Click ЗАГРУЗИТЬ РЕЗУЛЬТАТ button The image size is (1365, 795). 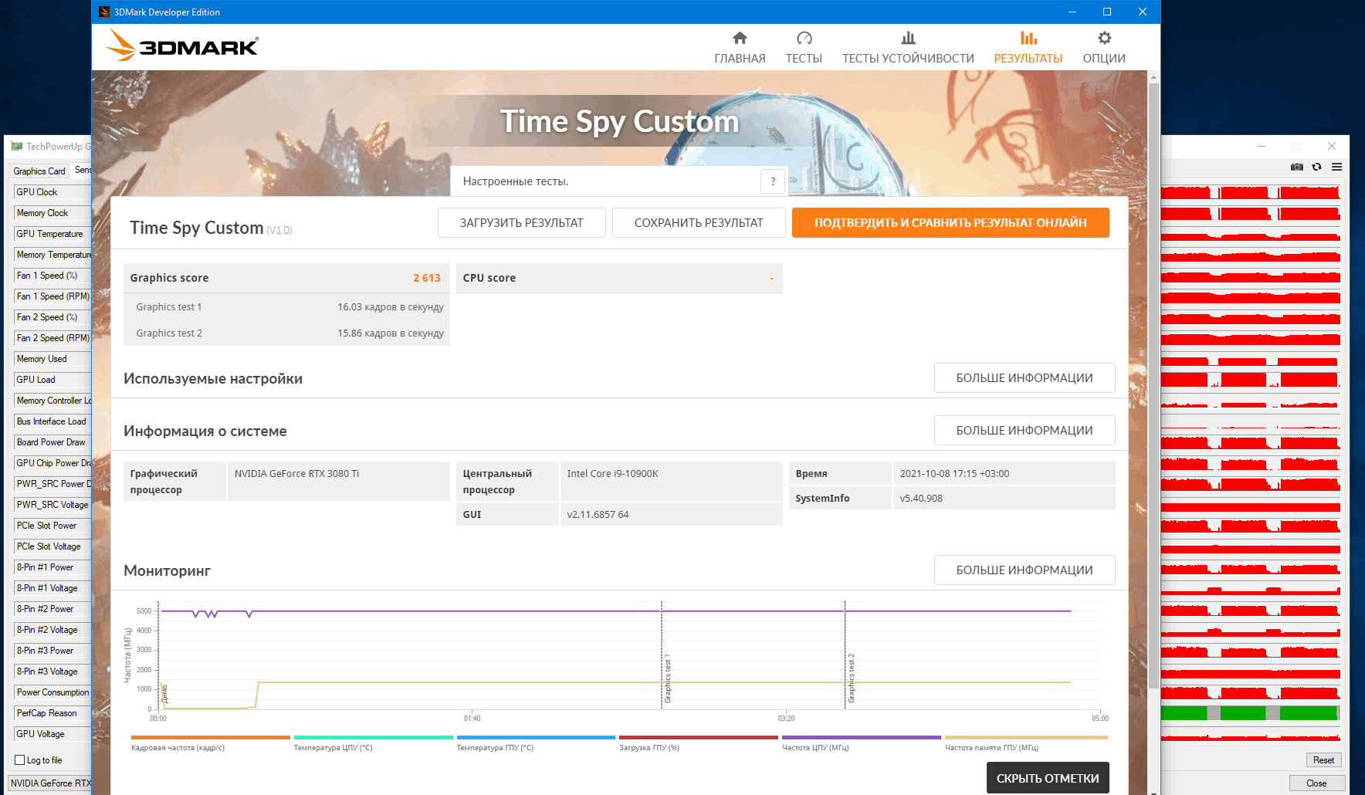coord(522,223)
